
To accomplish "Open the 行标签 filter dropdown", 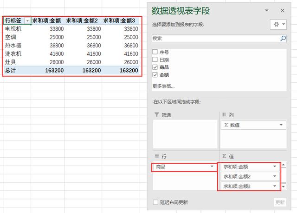I will pos(27,20).
